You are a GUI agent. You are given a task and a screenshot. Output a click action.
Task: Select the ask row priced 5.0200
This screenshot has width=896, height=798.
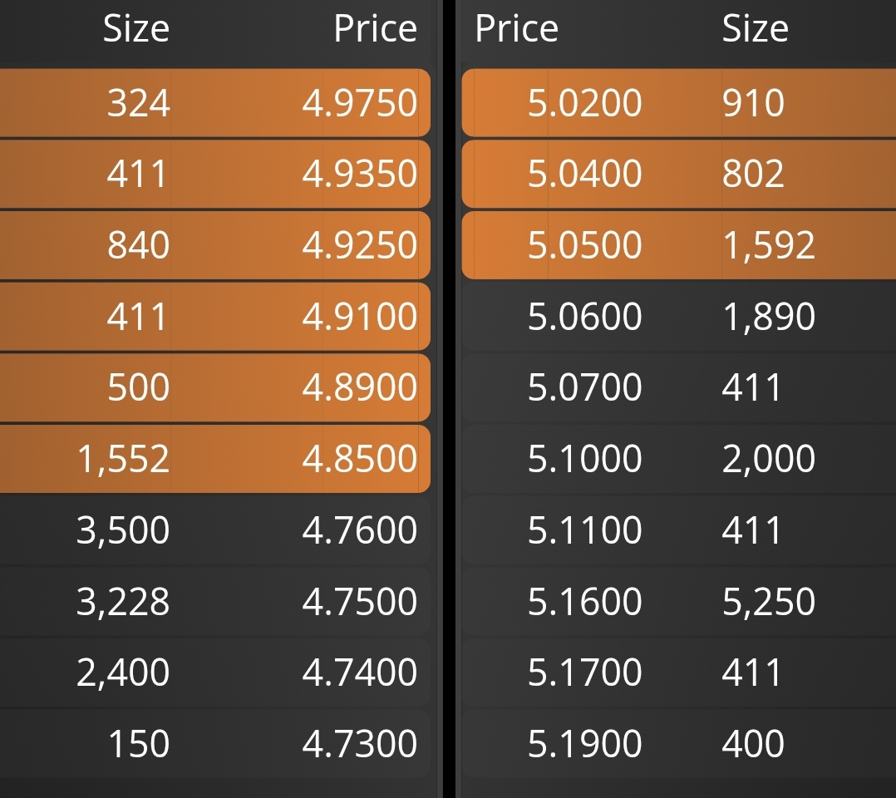[679, 103]
